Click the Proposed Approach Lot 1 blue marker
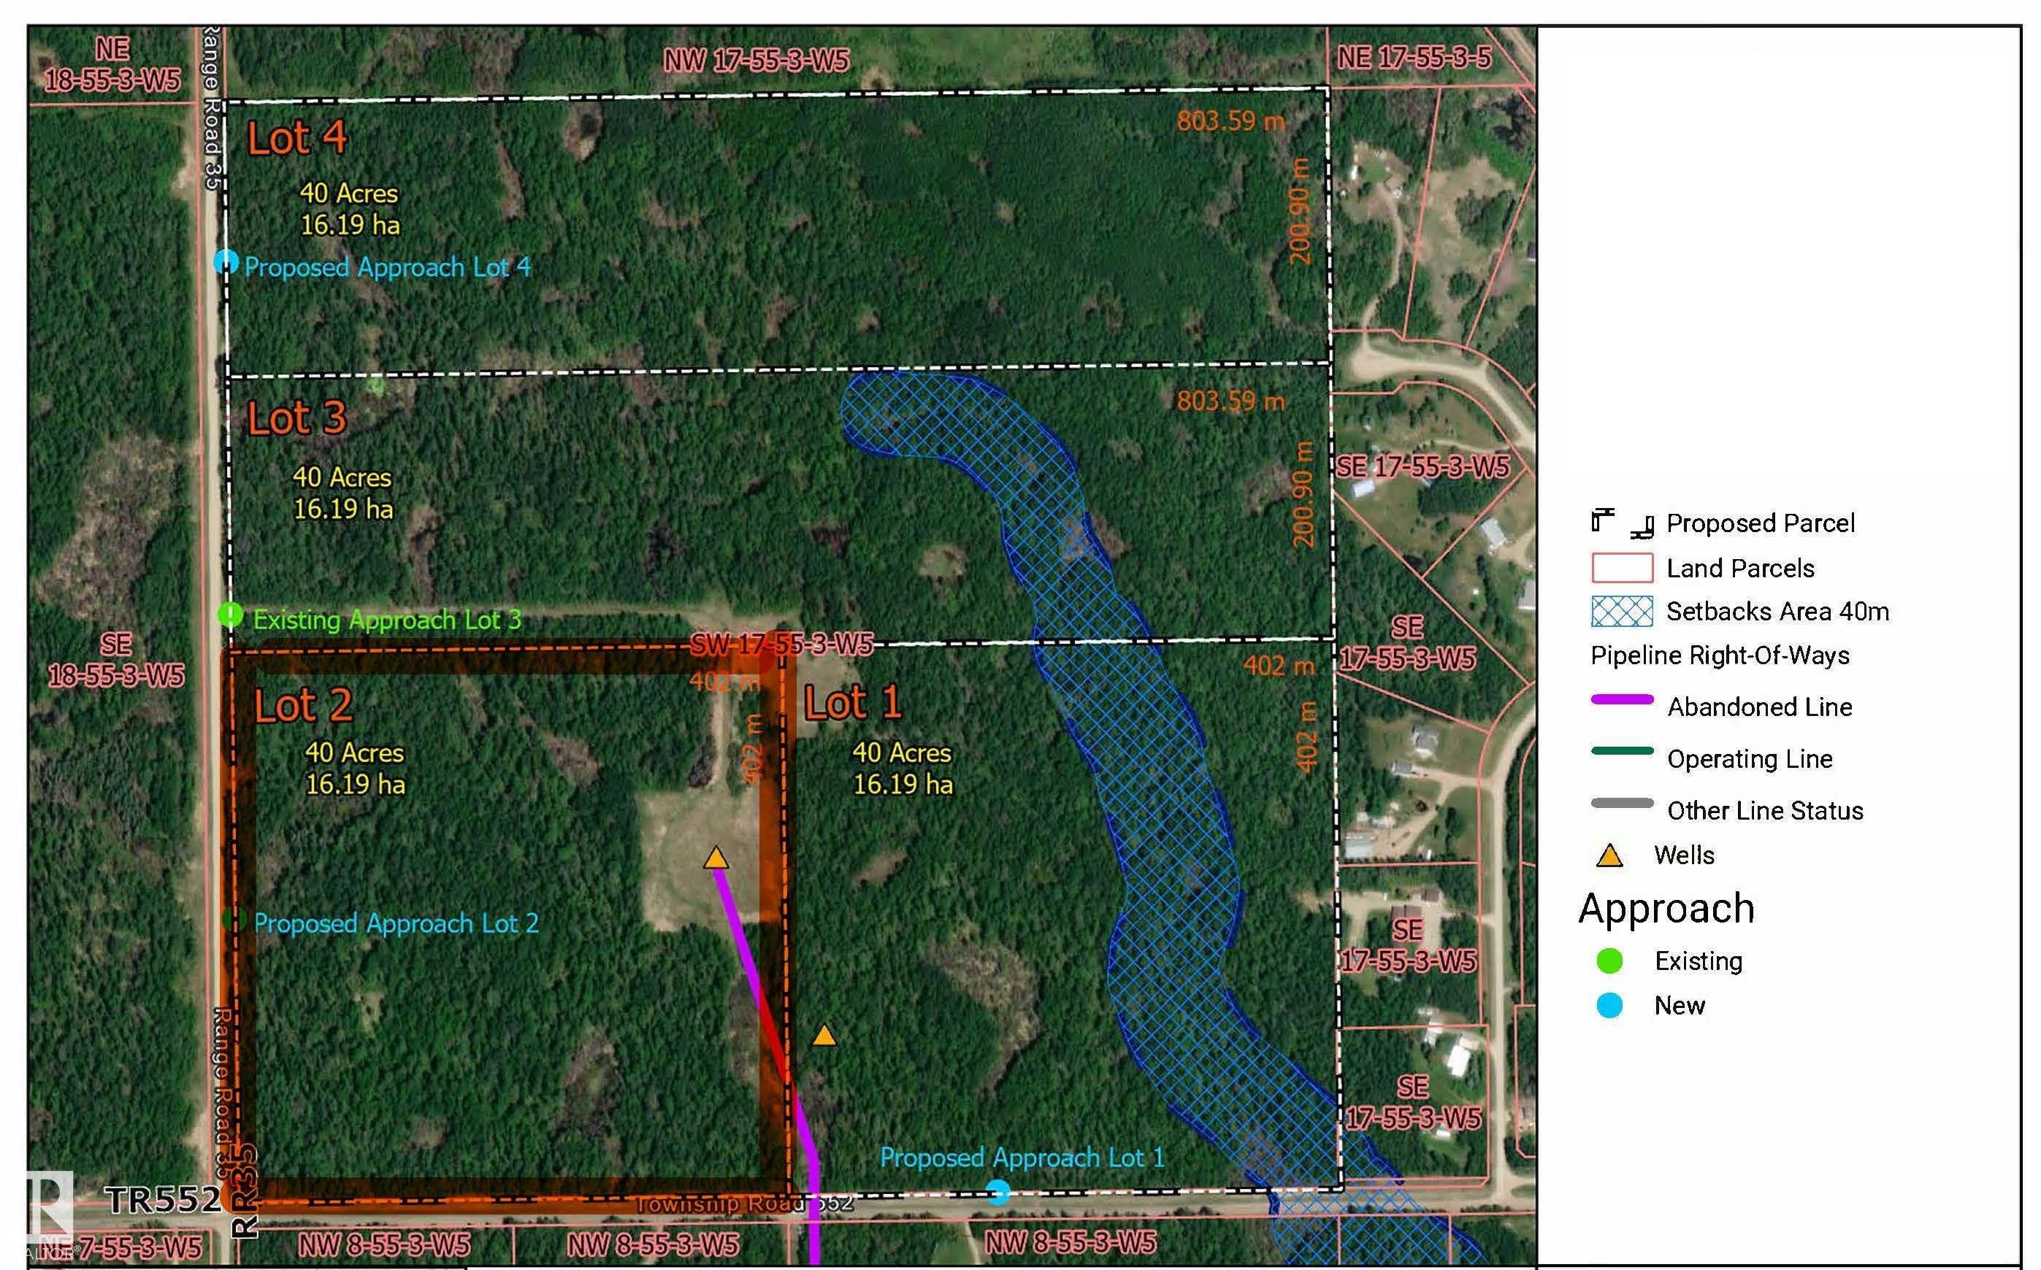This screenshot has width=2041, height=1270. pos(997,1192)
